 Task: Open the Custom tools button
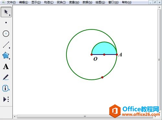point(6,99)
